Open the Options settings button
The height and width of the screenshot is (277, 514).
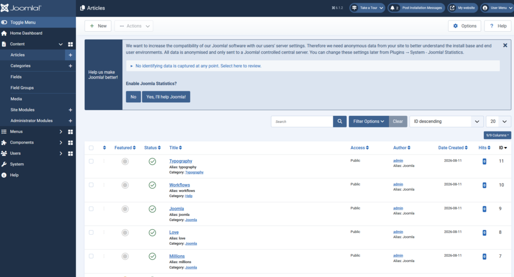[x=464, y=26]
